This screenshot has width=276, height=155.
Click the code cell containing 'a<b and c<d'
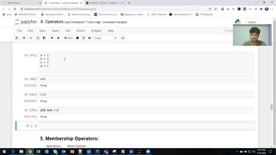pyautogui.click(x=146, y=110)
